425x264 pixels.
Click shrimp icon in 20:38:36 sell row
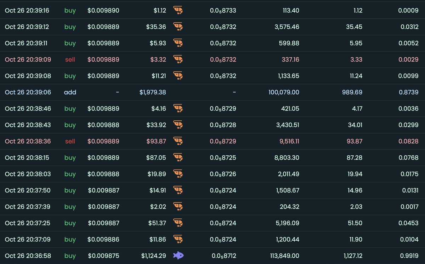[x=178, y=141]
